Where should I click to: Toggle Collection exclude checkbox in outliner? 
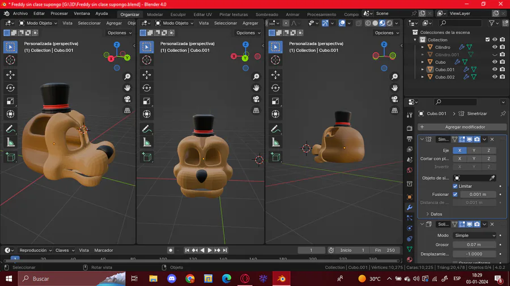tap(487, 40)
